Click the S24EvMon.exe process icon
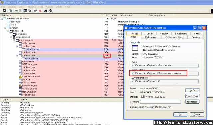Image resolution: width=213 pixels, height=125 pixels. click(20, 64)
